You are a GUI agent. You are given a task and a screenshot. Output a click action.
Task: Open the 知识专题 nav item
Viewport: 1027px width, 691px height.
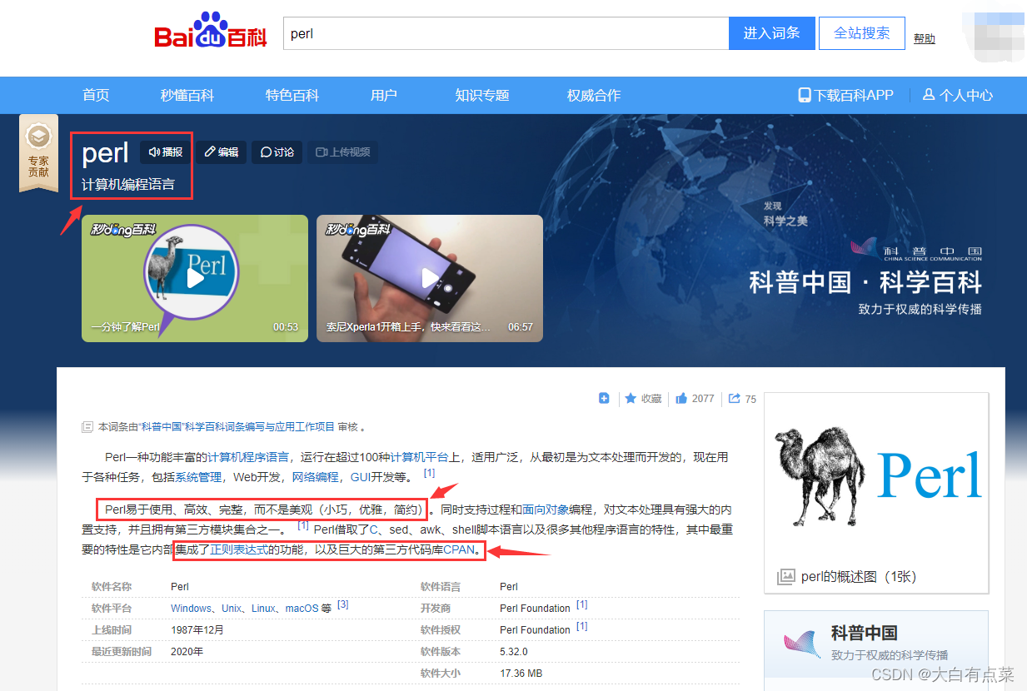[x=482, y=95]
